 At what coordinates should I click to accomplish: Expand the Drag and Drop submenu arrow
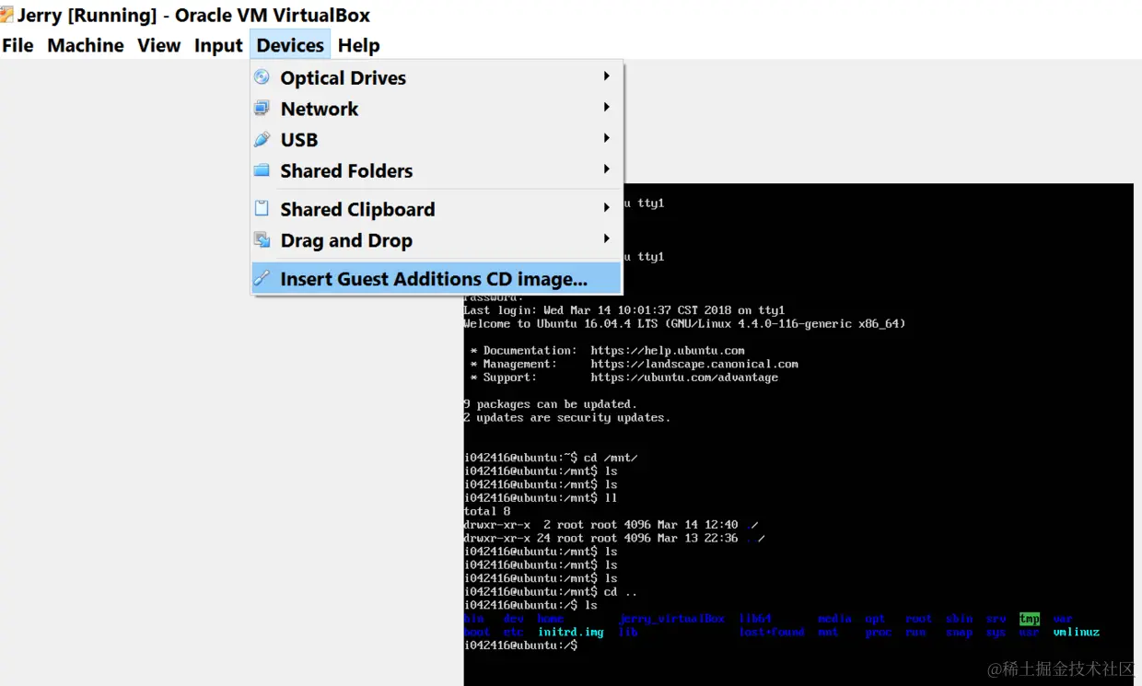point(606,238)
